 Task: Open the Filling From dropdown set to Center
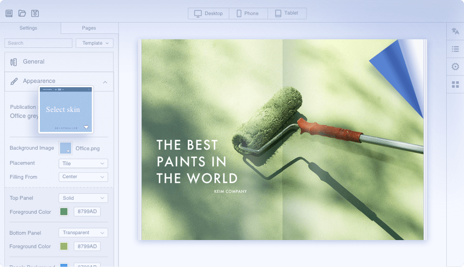(83, 177)
